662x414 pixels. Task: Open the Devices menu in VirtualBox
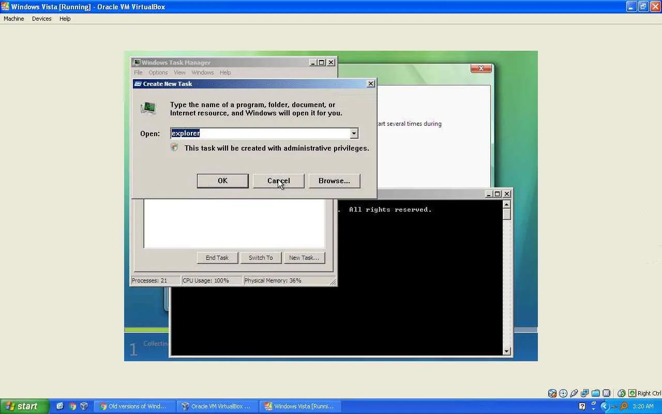click(41, 19)
